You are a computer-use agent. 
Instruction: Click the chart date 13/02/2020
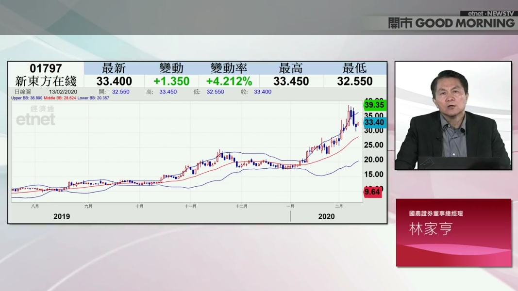click(63, 92)
